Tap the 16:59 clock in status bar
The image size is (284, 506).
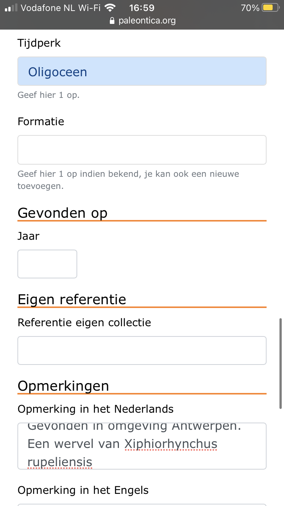[142, 8]
